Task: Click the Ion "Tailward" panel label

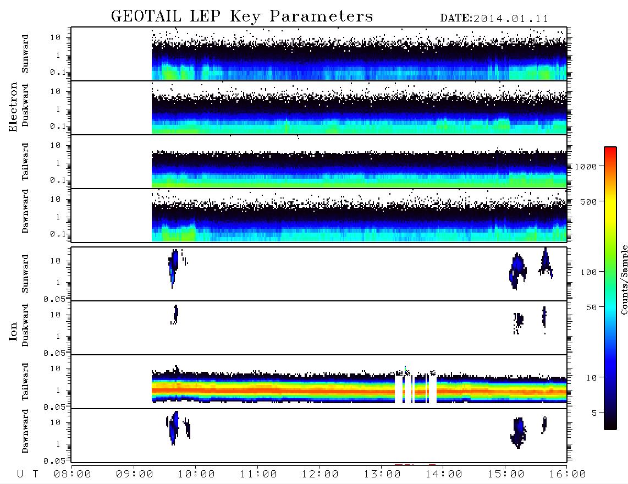Action: pos(25,382)
